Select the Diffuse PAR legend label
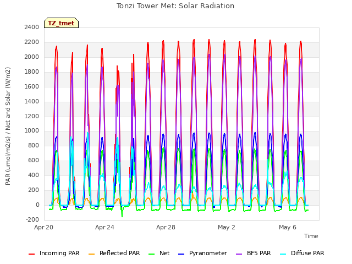The width and height of the screenshot is (352, 264). click(x=307, y=253)
